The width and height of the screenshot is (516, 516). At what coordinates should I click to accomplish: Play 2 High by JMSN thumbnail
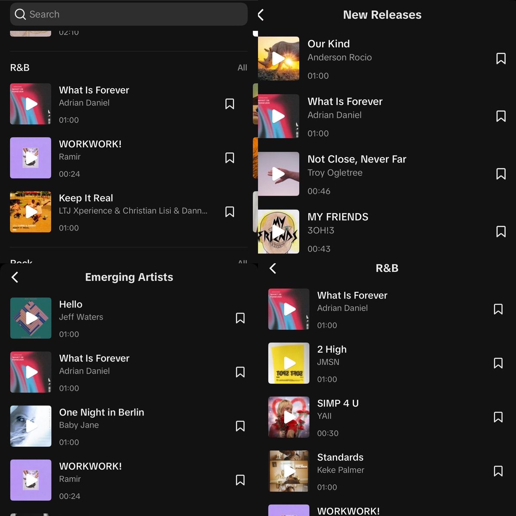289,363
